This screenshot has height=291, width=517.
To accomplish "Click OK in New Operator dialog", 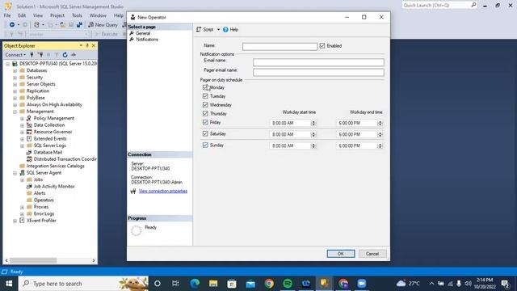I will [x=341, y=254].
